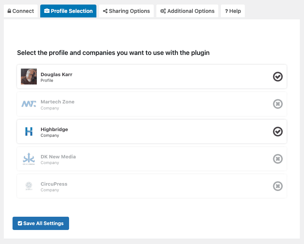304x244 pixels.
Task: Select the Highbridge company name label
Action: (x=54, y=129)
